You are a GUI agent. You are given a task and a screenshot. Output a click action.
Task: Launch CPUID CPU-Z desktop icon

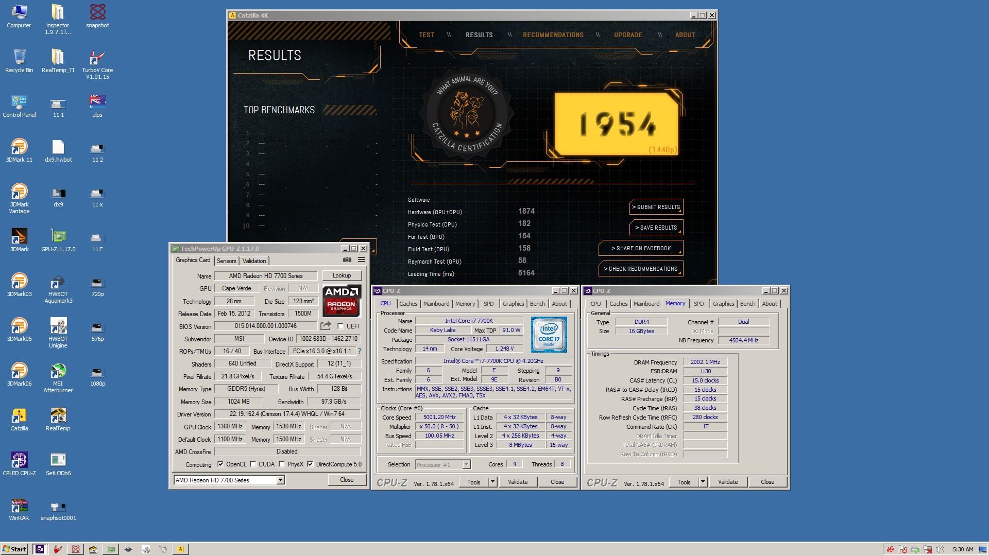click(x=19, y=463)
